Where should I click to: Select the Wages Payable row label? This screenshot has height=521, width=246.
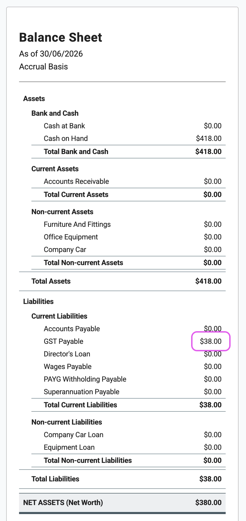pyautogui.click(x=68, y=366)
